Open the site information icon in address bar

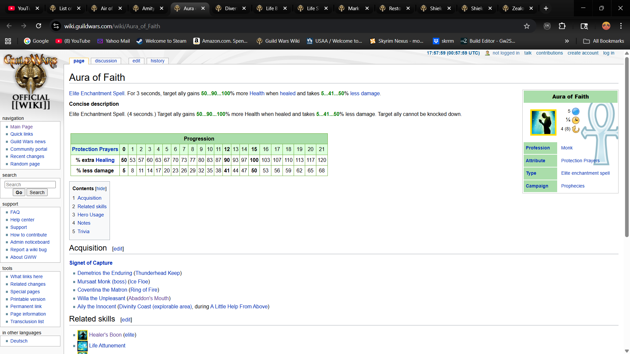point(56,26)
